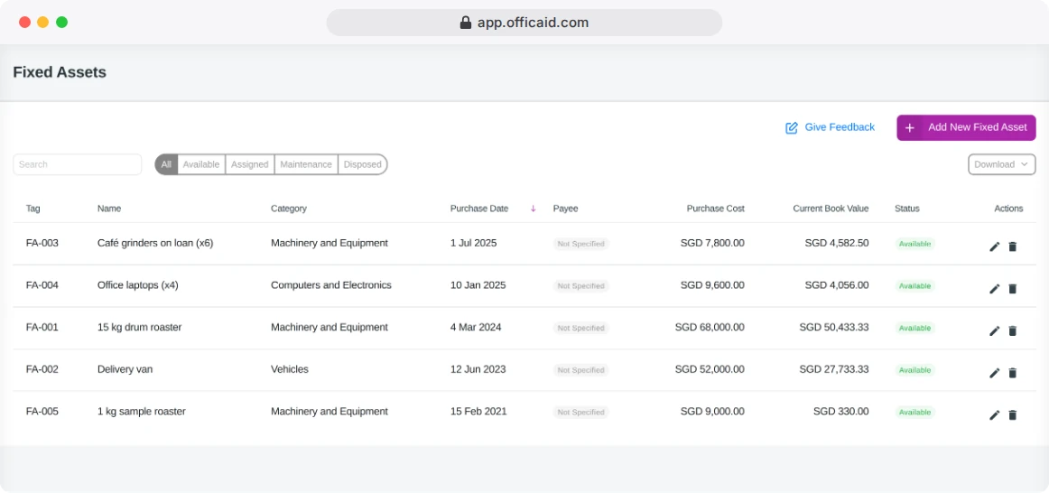Click Vehicles category cell
This screenshot has width=1049, height=493.
(290, 369)
